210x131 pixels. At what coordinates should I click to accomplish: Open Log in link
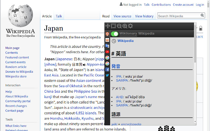click(x=200, y=5)
